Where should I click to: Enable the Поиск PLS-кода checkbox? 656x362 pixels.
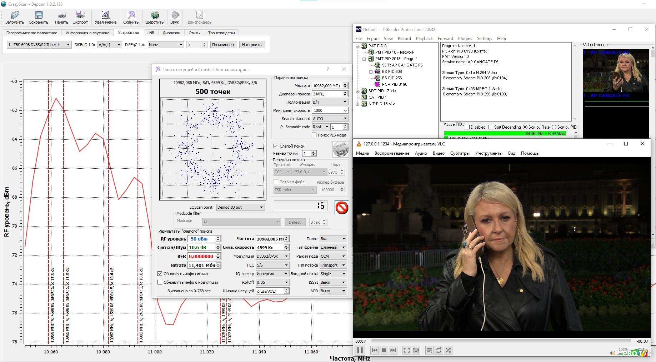click(x=314, y=135)
